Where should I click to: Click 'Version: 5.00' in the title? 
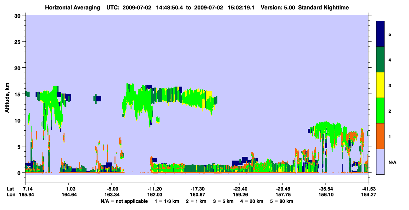click(x=277, y=8)
